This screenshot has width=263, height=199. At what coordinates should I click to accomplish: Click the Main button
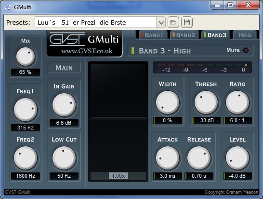(x=64, y=68)
